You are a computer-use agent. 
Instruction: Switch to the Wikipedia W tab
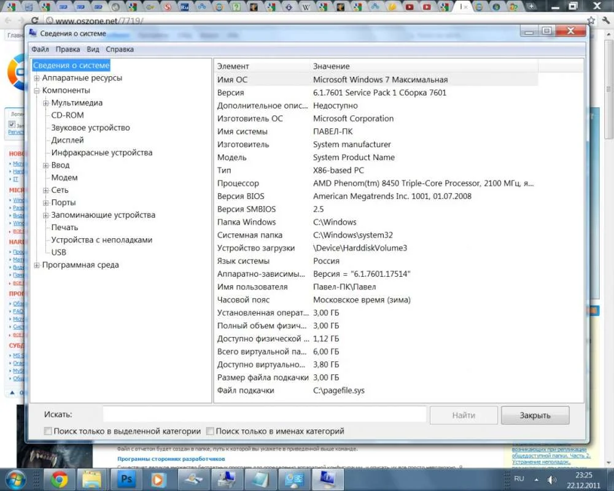[306, 7]
